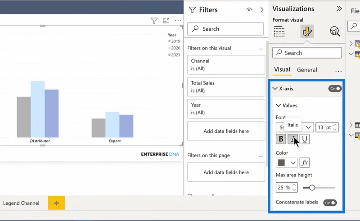The height and width of the screenshot is (221, 360).
Task: Click the Filters pane scrollbar
Action: pyautogui.click(x=267, y=104)
